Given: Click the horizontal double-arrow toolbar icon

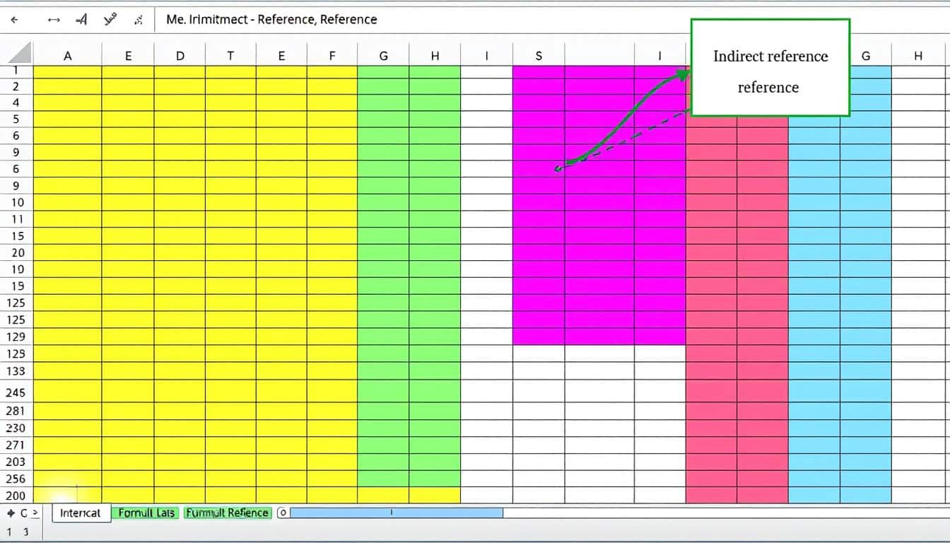Looking at the screenshot, I should [54, 20].
